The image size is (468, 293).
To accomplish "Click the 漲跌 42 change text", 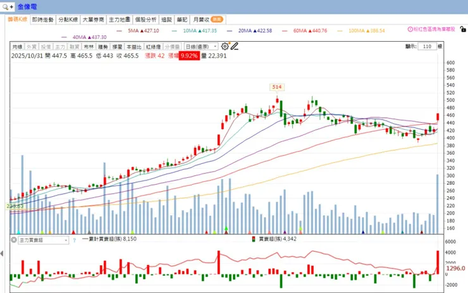I will tap(154, 56).
